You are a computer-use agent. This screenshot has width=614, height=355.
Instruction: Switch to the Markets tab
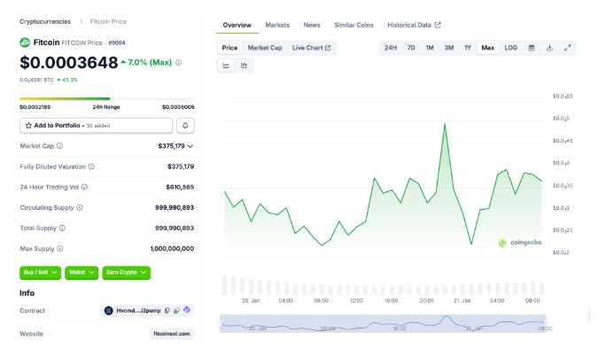tap(277, 25)
